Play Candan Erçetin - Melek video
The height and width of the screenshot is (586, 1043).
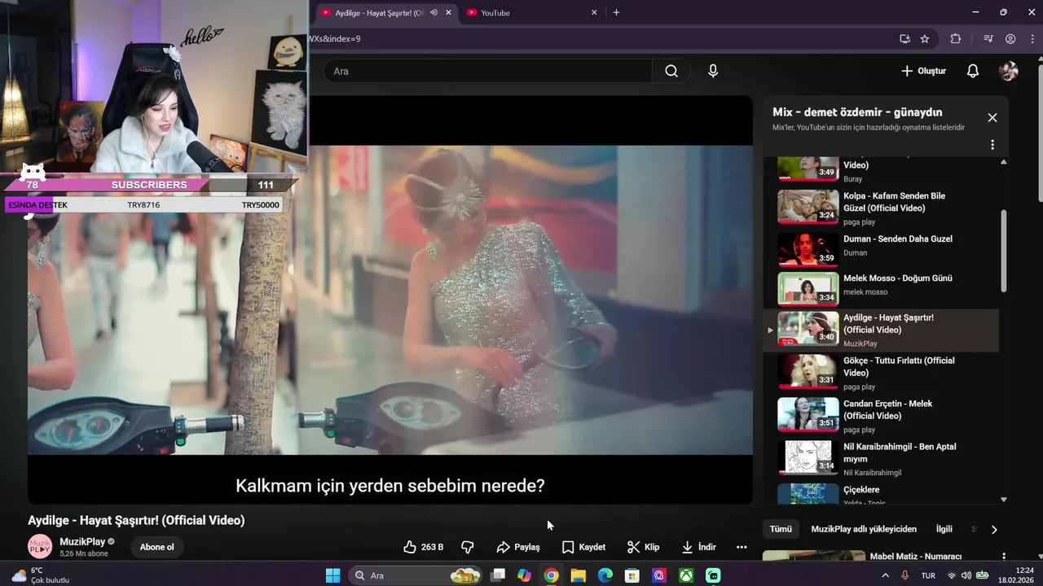(882, 416)
